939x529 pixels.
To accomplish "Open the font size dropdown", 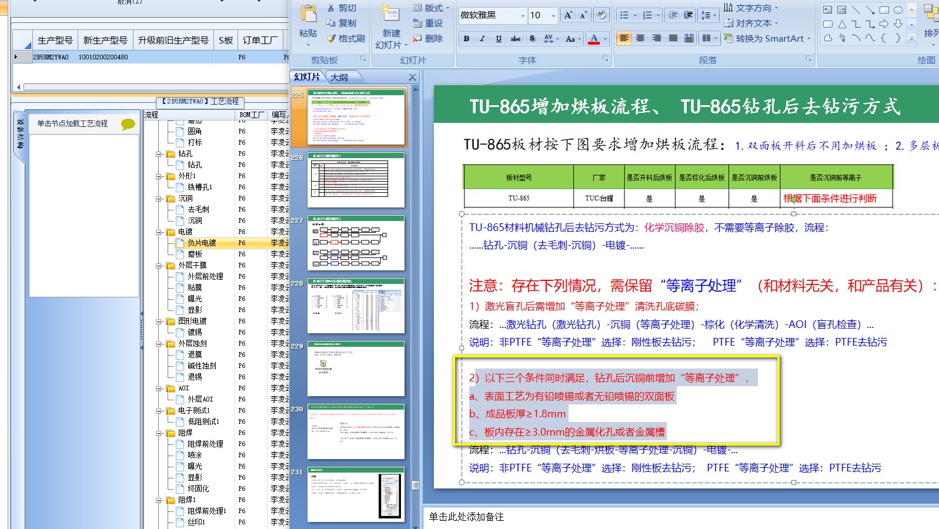I will [x=553, y=15].
